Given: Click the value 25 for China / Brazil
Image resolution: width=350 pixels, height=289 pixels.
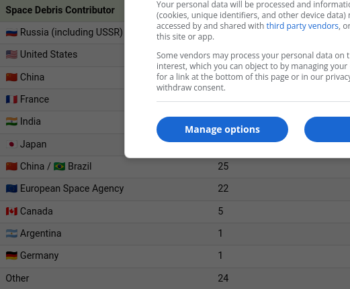Looking at the screenshot, I should (x=223, y=166).
